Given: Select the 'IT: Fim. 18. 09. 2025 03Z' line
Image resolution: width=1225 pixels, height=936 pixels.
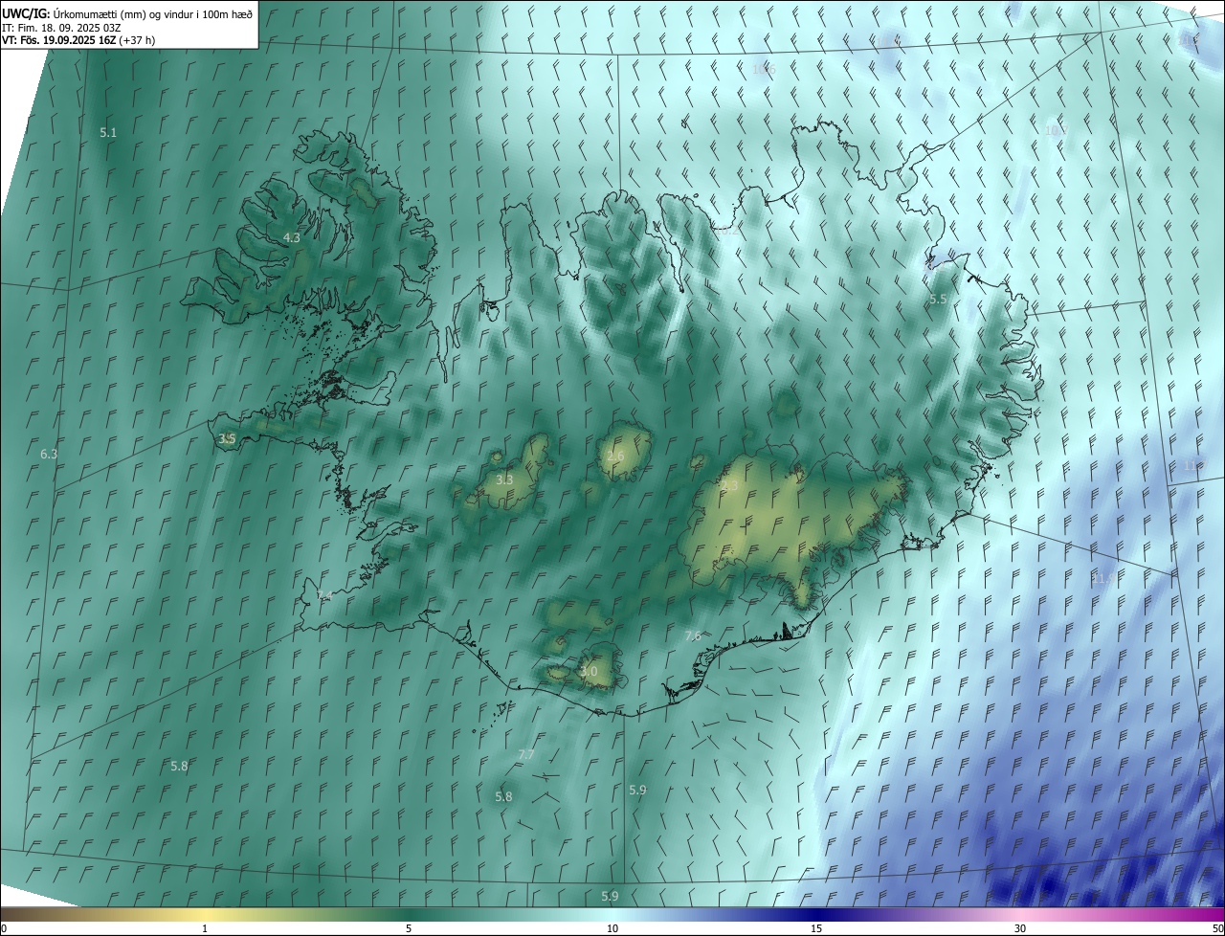Looking at the screenshot, I should pyautogui.click(x=61, y=28).
